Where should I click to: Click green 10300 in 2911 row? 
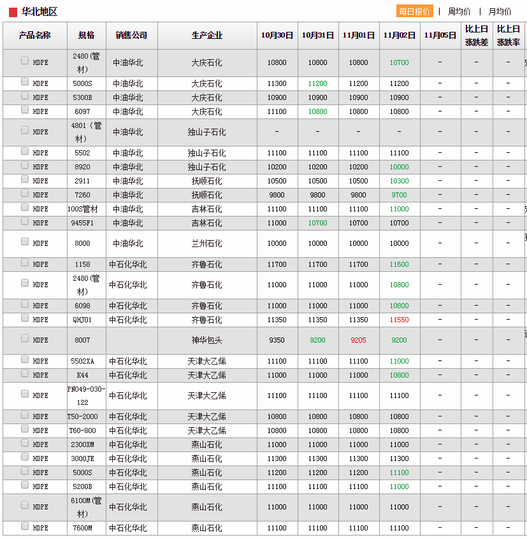click(399, 181)
